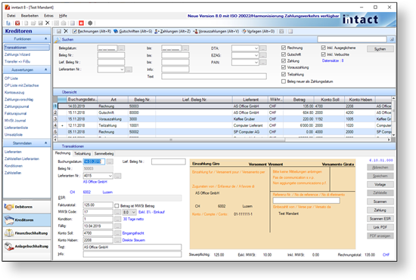Click the ... button next to Fällig date
The width and height of the screenshot is (416, 280).
click(118, 226)
